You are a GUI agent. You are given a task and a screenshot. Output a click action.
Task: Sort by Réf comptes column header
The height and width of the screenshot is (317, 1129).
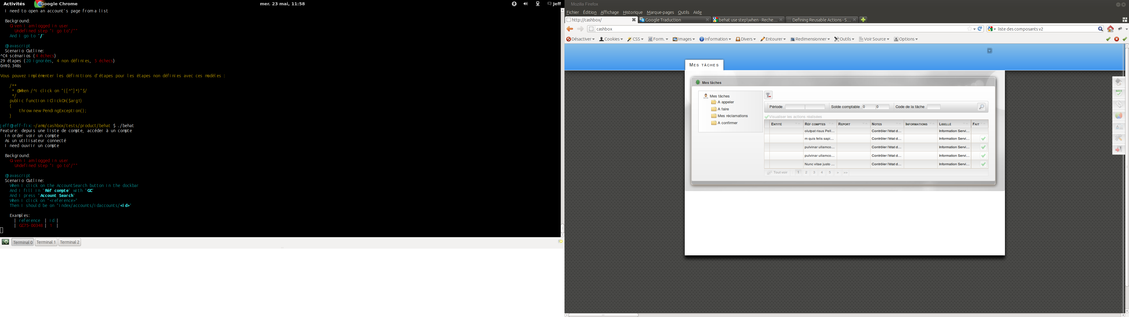click(820, 124)
